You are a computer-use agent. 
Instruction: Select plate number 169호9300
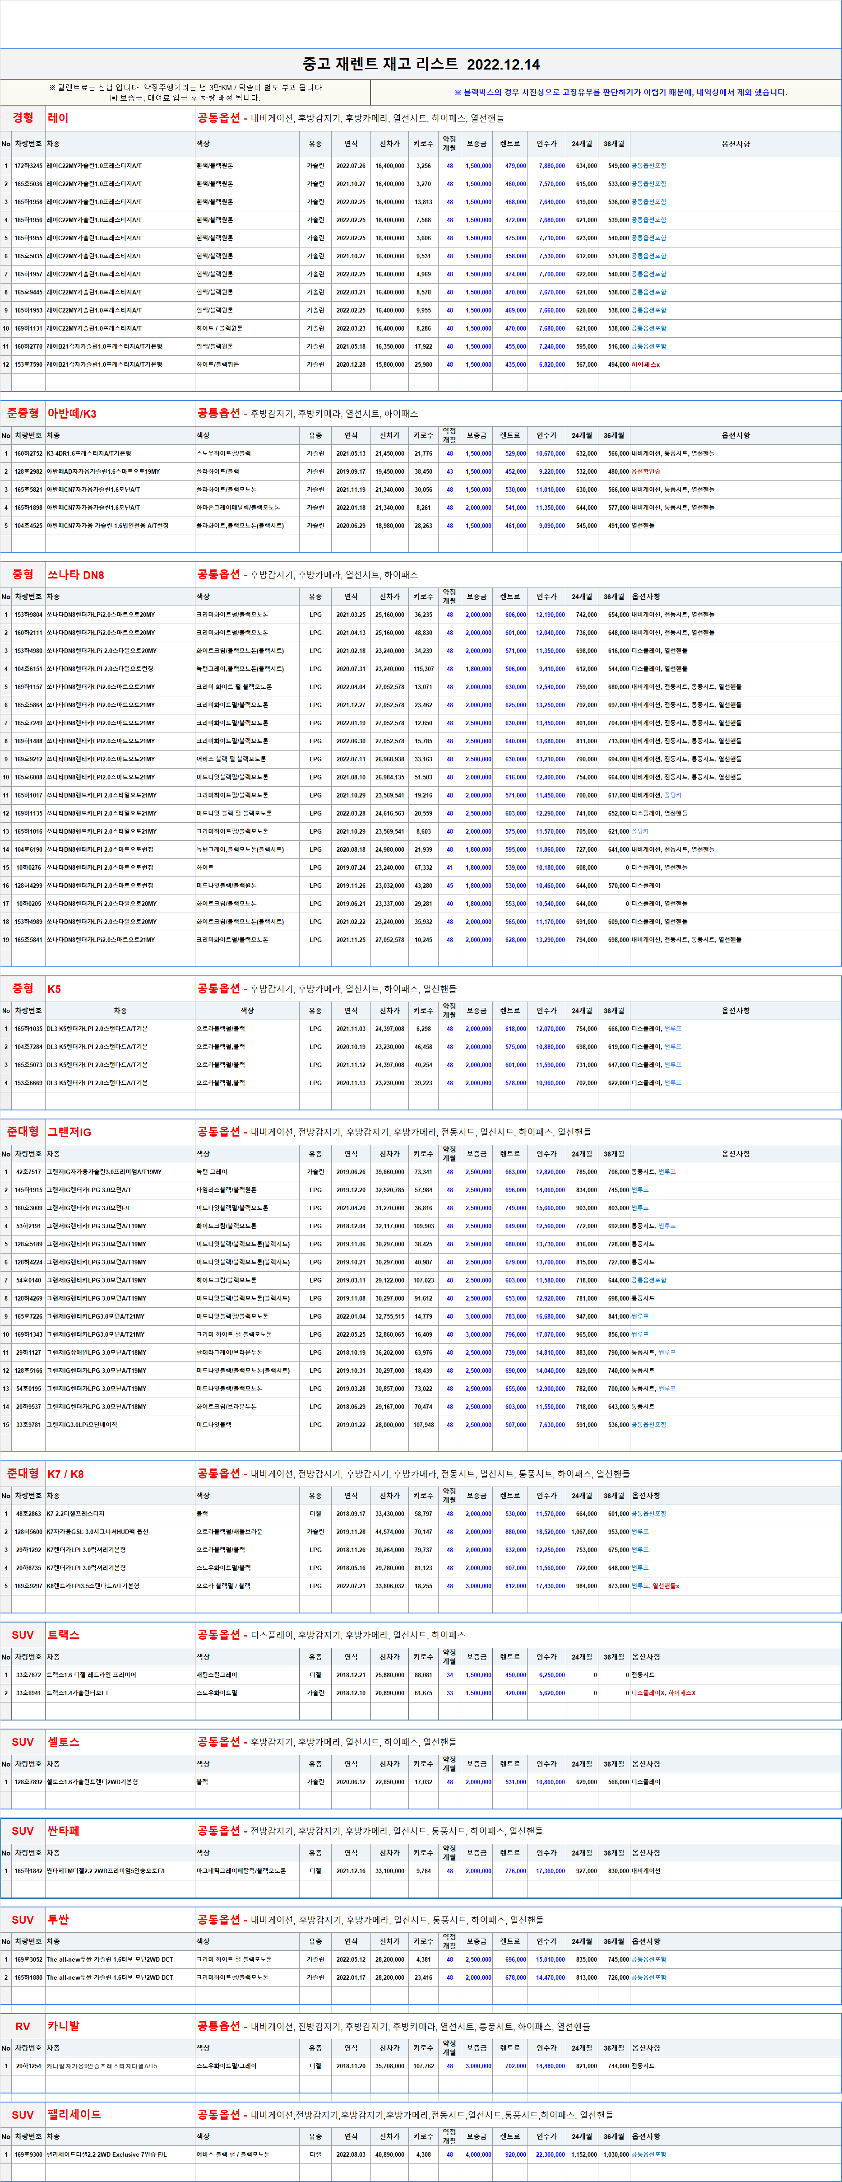point(28,2155)
